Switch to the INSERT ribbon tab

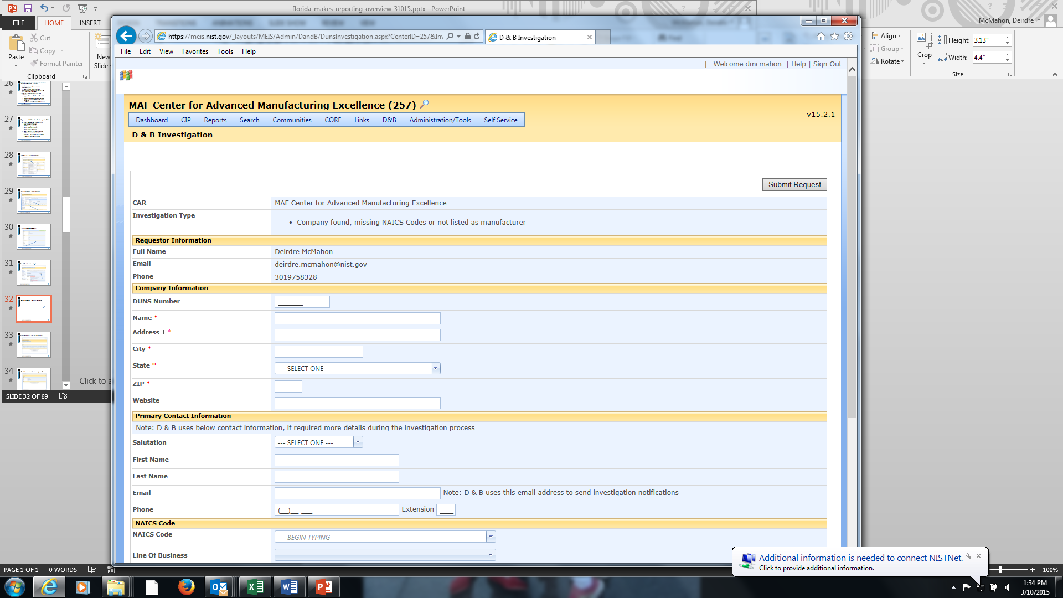click(x=90, y=23)
